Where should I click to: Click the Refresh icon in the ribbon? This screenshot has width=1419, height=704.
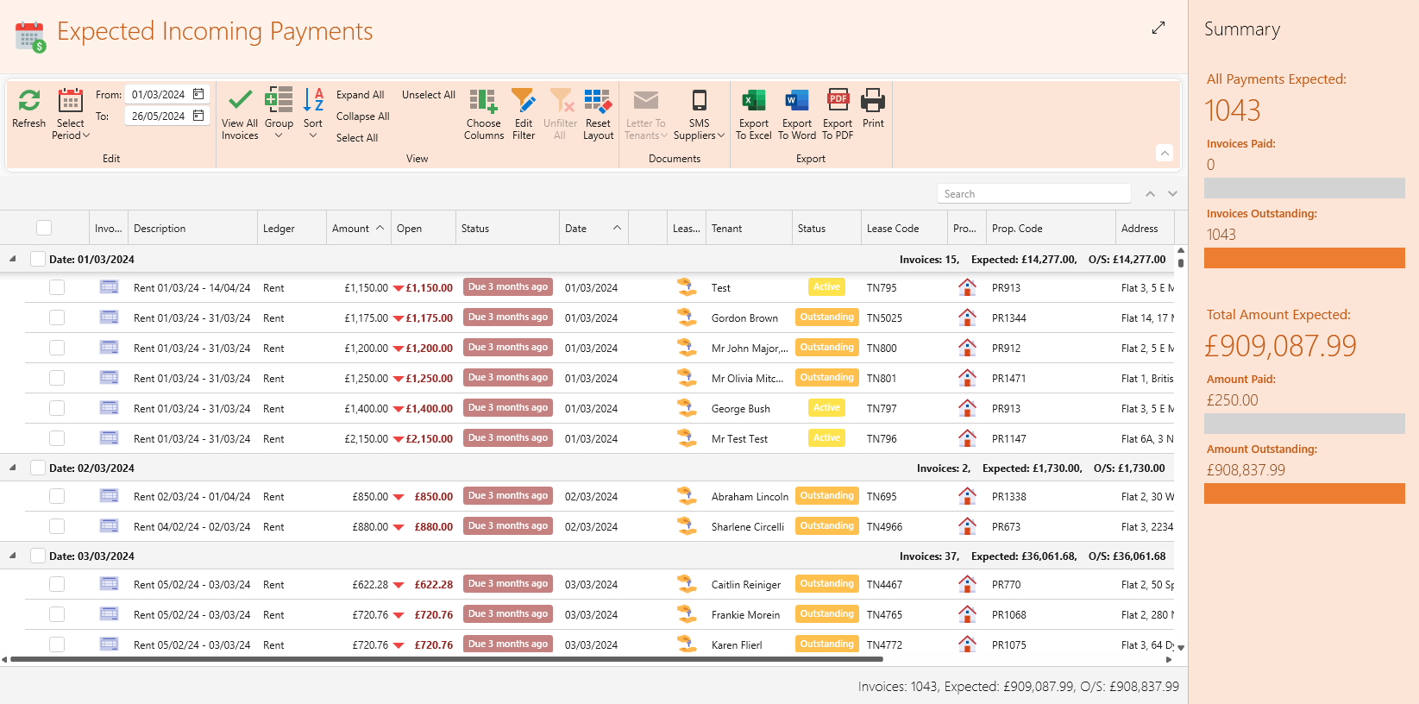tap(28, 102)
